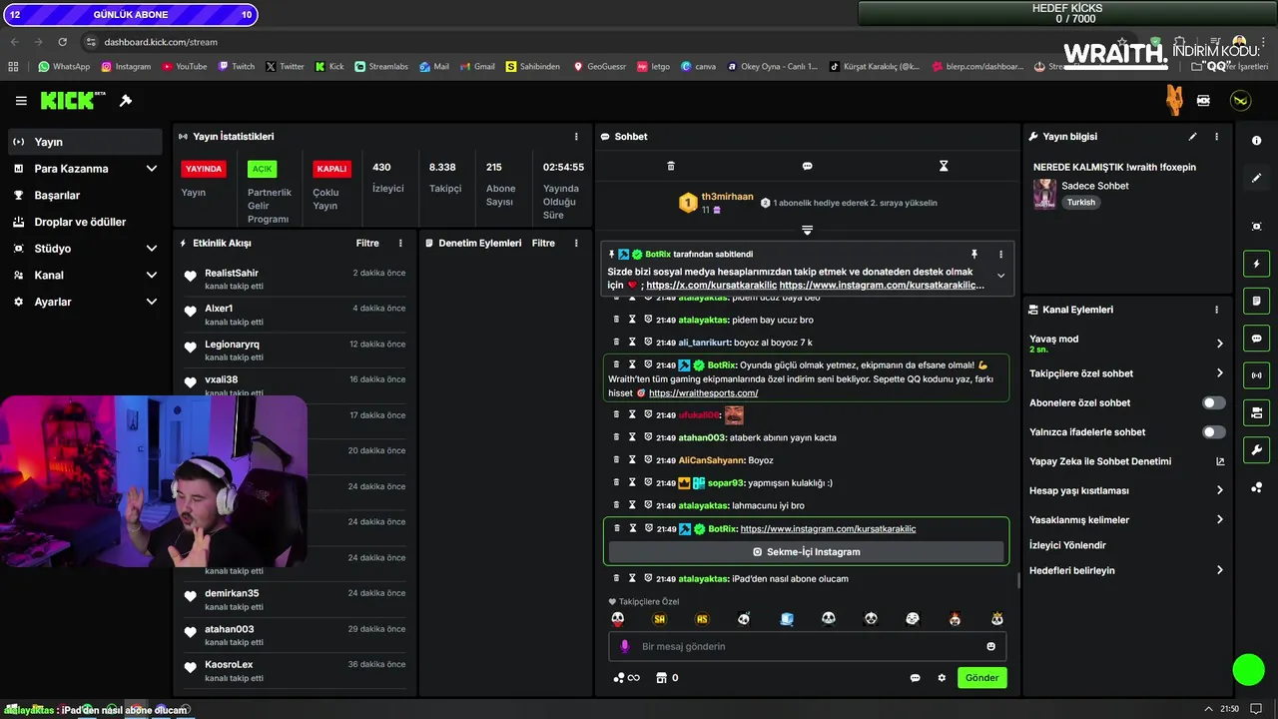Click the lightning bolt icon in the right sidebar
Screen dimensions: 1278x719
point(1256,264)
